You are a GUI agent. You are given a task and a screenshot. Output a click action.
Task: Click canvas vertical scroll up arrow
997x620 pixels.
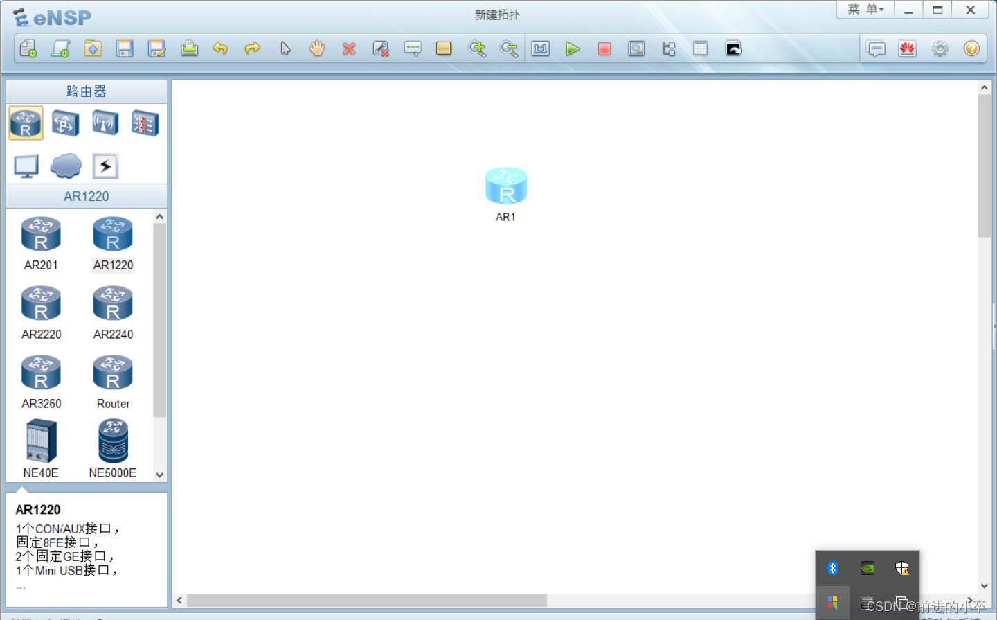click(x=985, y=88)
